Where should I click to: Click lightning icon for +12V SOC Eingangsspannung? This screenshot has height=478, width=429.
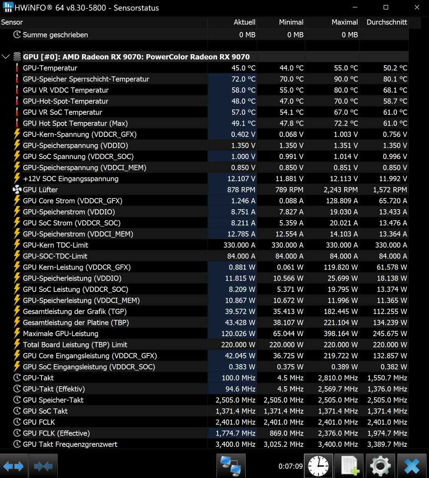coord(17,178)
